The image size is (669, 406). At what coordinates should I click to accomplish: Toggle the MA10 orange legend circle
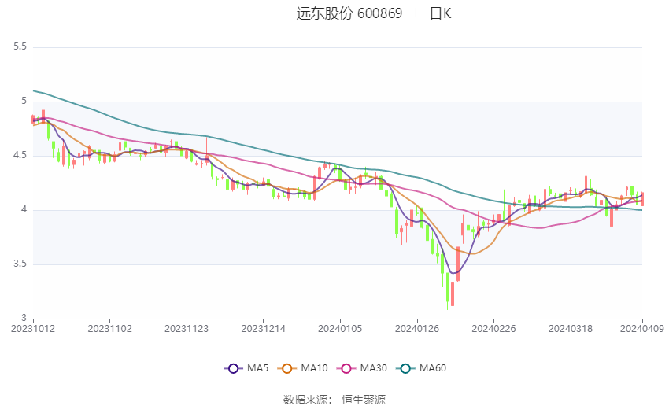click(x=286, y=368)
